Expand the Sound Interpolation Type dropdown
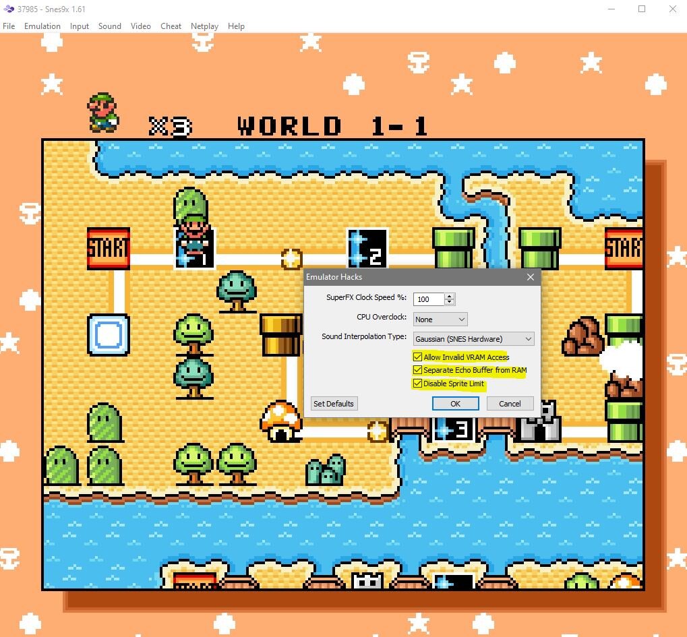687x637 pixels. coord(474,338)
